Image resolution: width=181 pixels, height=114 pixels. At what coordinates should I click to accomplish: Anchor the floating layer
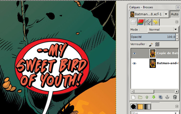click(x=167, y=97)
